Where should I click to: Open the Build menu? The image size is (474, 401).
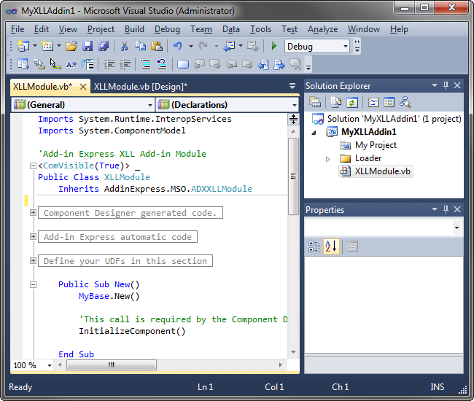[134, 29]
